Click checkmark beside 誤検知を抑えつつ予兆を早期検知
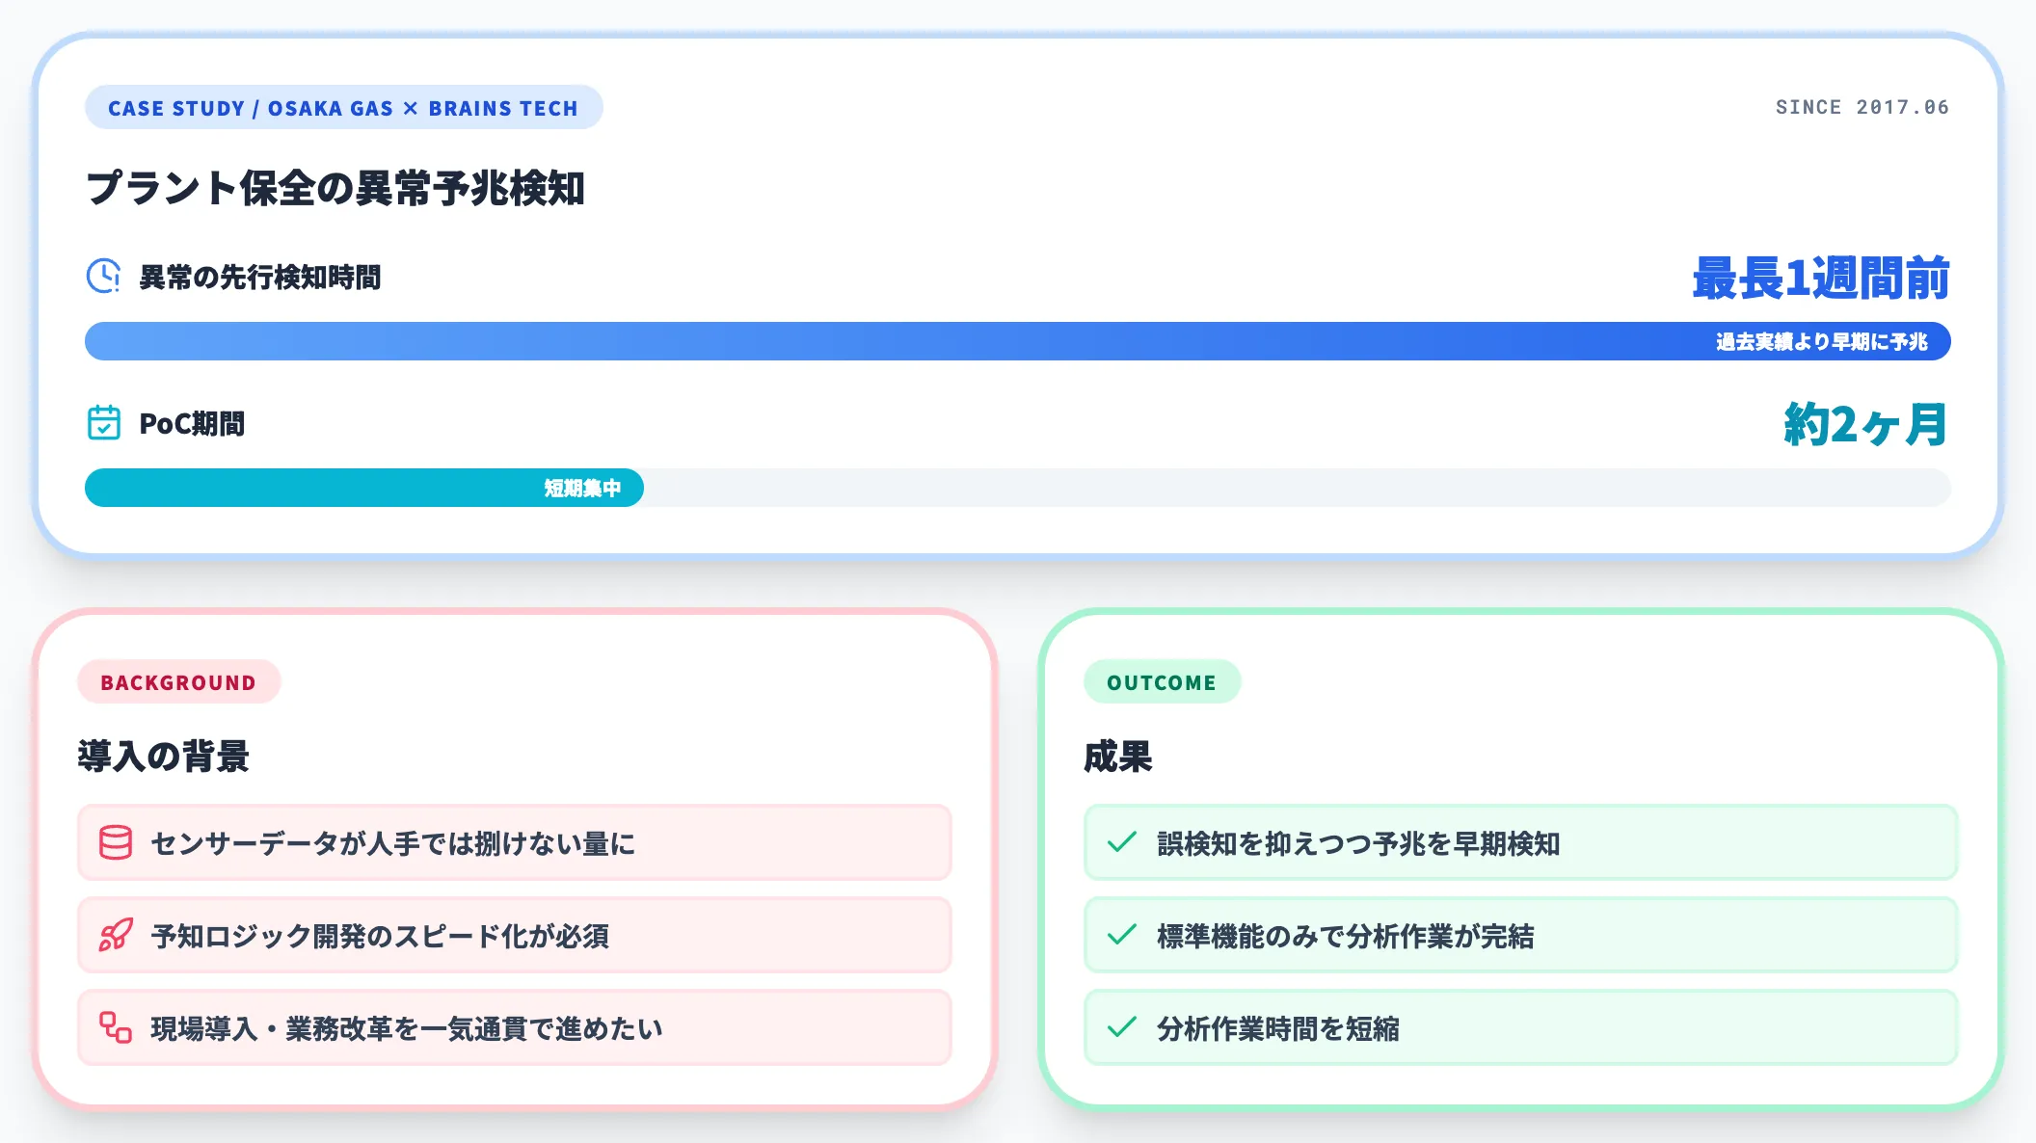Image resolution: width=2036 pixels, height=1143 pixels. pyautogui.click(x=1121, y=842)
